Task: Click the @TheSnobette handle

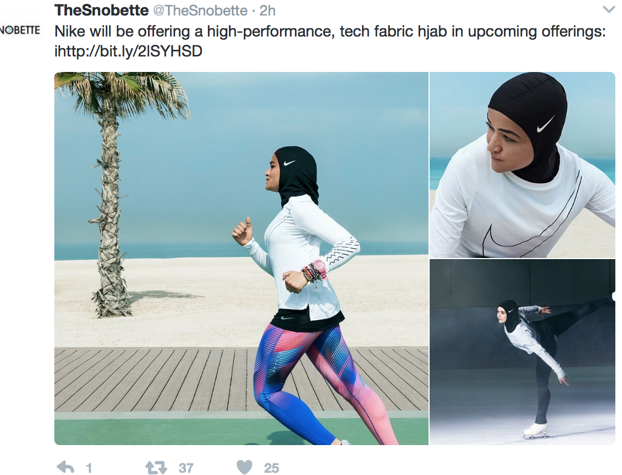Action: (x=200, y=11)
